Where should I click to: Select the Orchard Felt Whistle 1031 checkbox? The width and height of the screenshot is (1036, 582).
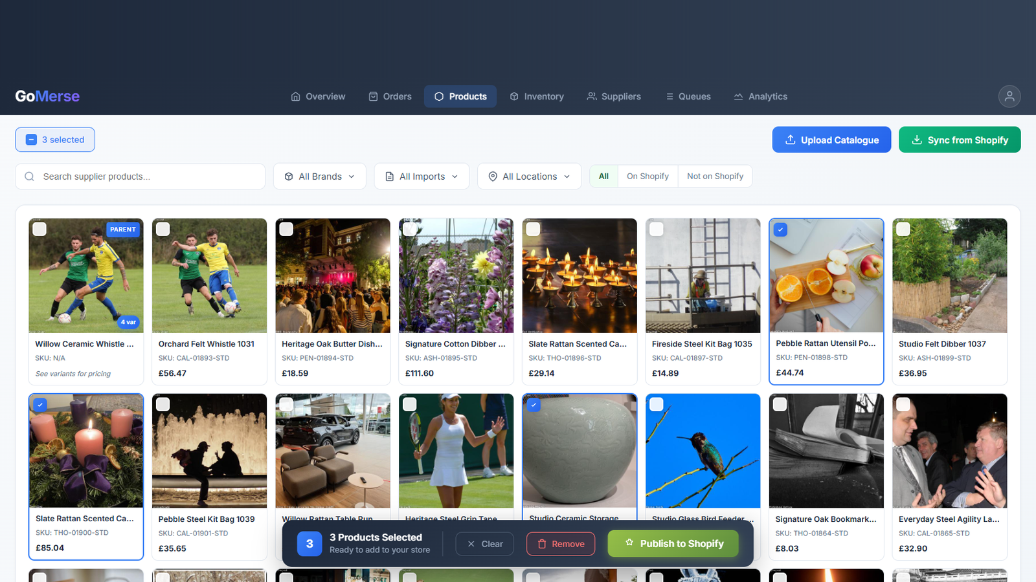163,229
